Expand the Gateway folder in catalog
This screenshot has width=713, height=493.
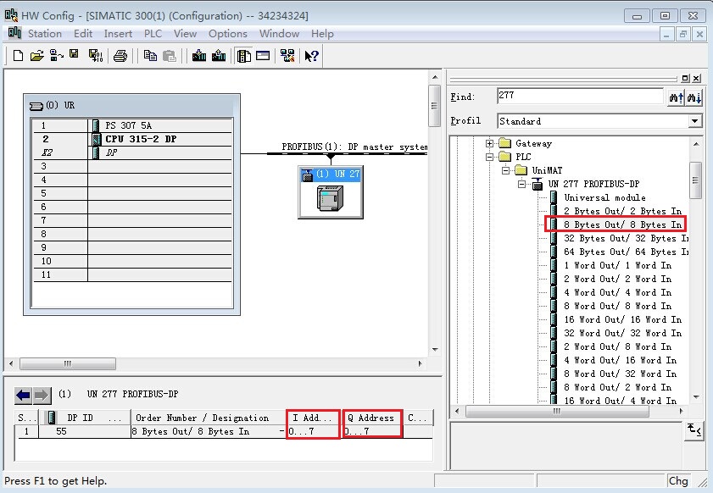tap(490, 143)
